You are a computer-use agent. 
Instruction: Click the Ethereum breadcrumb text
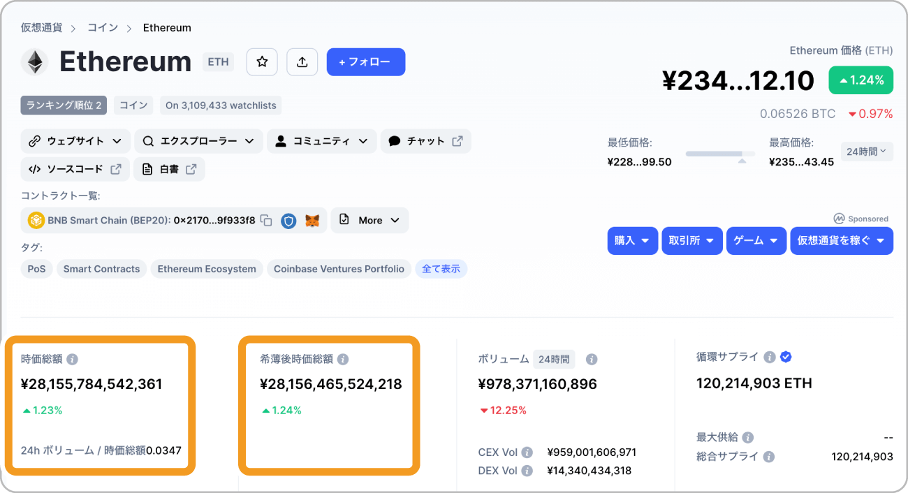[x=167, y=28]
